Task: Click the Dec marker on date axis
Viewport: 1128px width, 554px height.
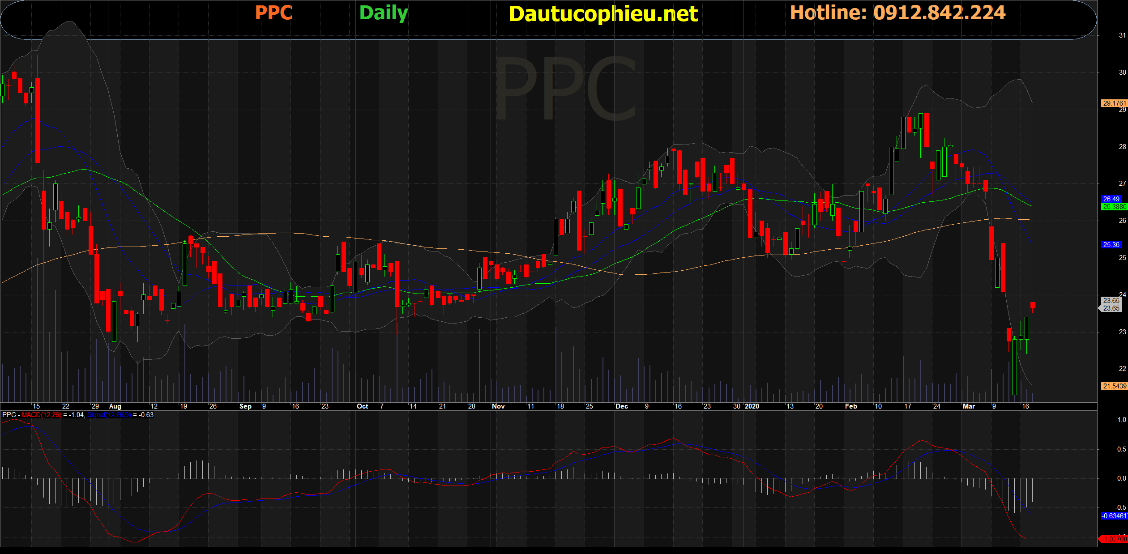Action: pos(621,406)
